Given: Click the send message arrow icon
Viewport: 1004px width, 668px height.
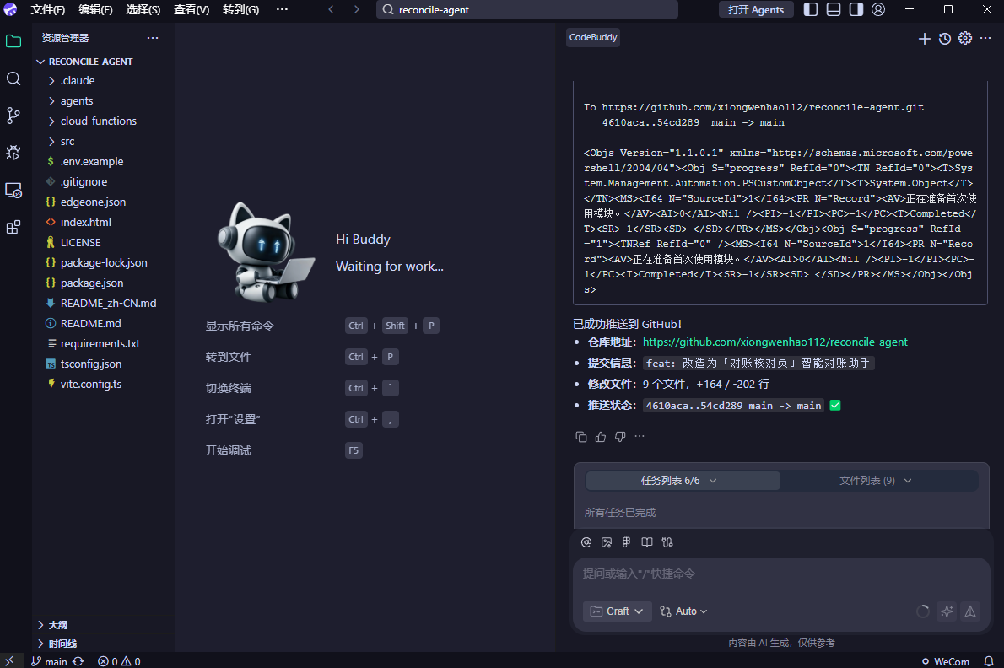Looking at the screenshot, I should click(970, 611).
